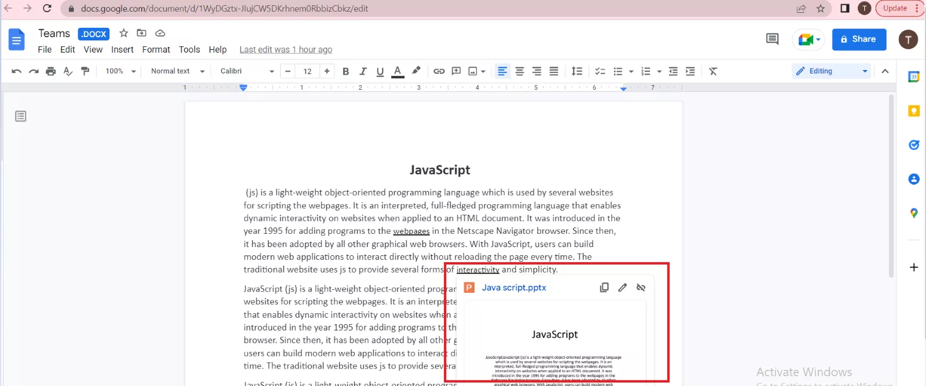This screenshot has width=926, height=386.
Task: Open the File menu
Action: (x=45, y=50)
